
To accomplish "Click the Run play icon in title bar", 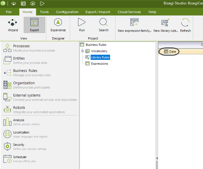I will (42, 3).
